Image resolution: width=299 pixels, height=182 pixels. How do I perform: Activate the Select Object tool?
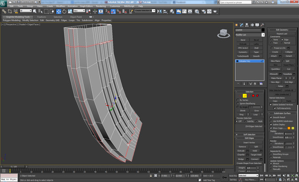[x=35, y=11]
